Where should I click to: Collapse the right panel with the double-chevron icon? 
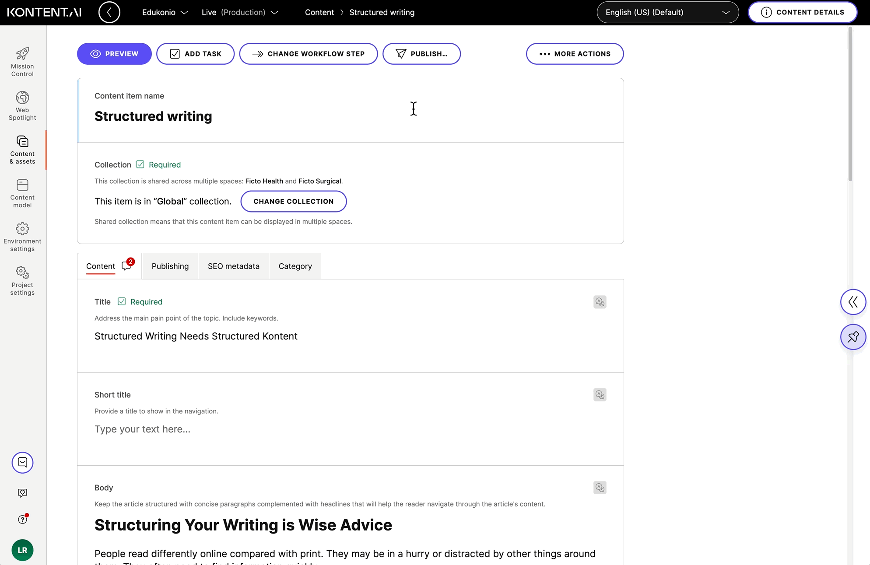[x=853, y=302]
